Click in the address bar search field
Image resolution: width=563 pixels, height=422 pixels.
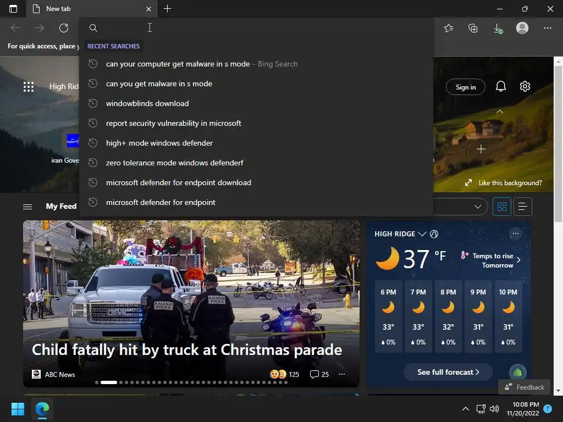click(256, 27)
